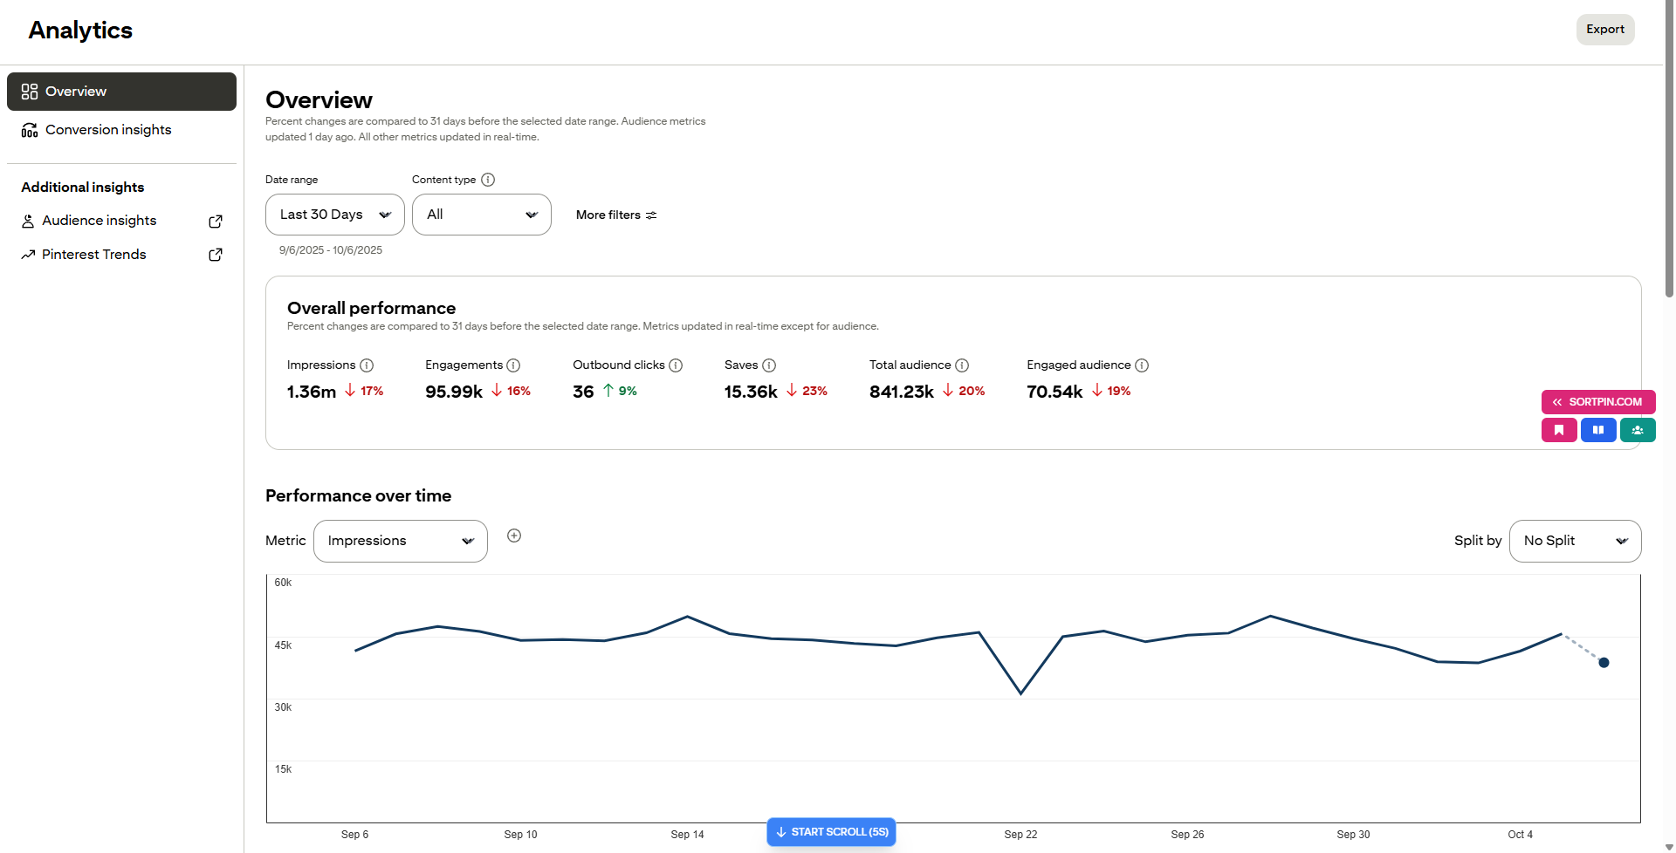Screen dimensions: 1676x853
Task: Click the Outbound clicks info icon
Action: (x=676, y=365)
